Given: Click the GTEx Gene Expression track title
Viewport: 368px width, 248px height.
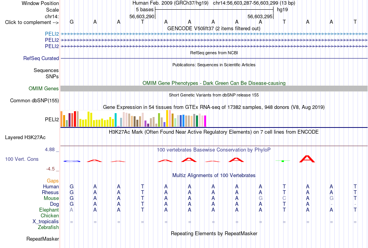Looking at the screenshot, I should 214,107.
